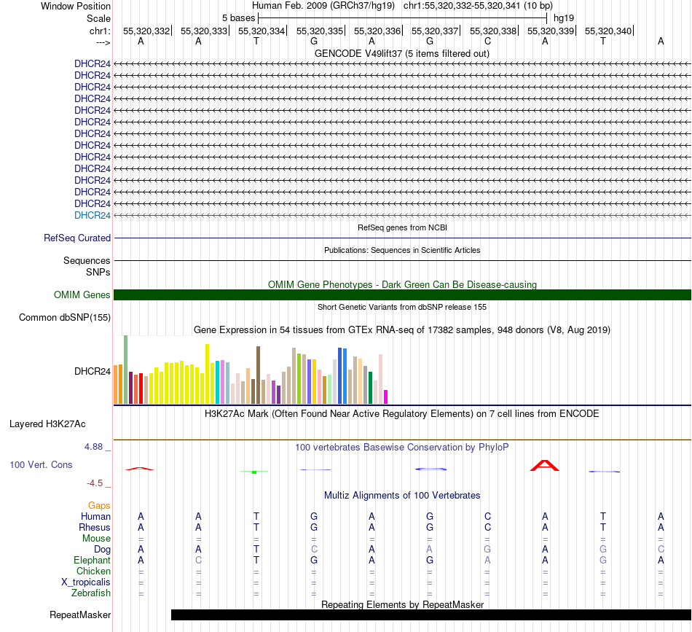
Task: Click the 'chr1:' ruler label
Action: [100, 31]
